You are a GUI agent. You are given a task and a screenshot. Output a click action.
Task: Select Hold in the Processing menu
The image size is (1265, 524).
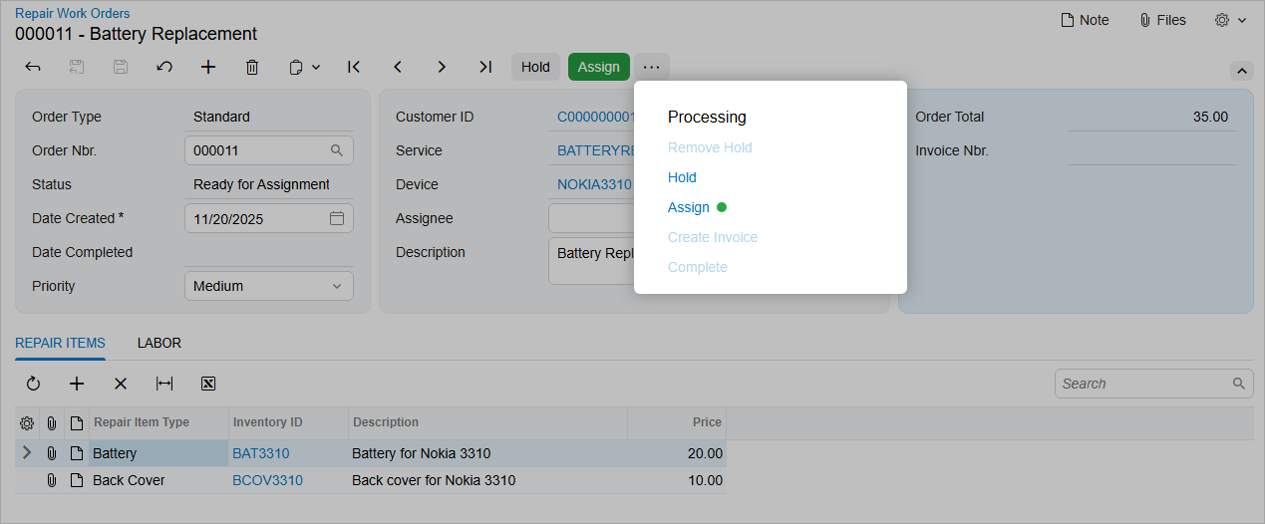[682, 177]
